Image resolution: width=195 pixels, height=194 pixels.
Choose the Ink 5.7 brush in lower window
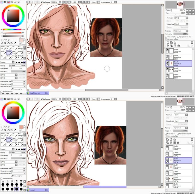pos(15,135)
